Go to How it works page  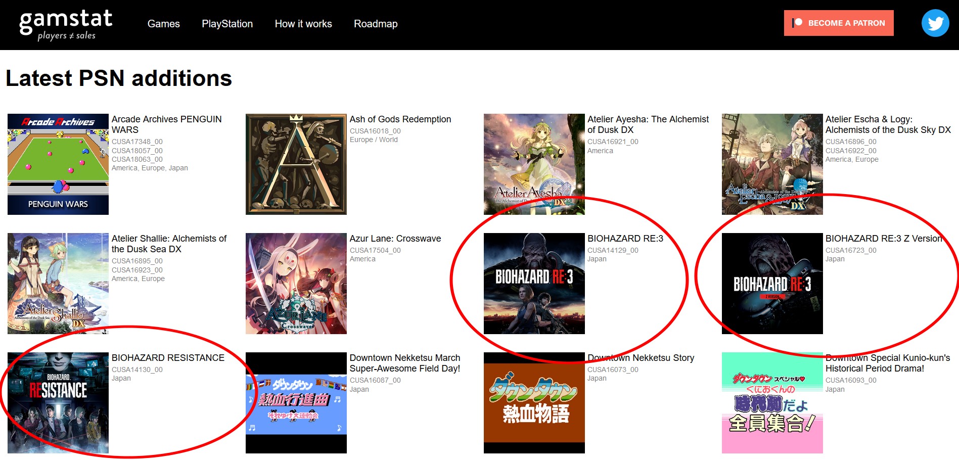(x=303, y=24)
